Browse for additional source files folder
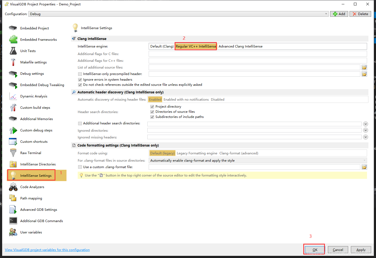This screenshot has width=376, height=258. tap(364, 67)
